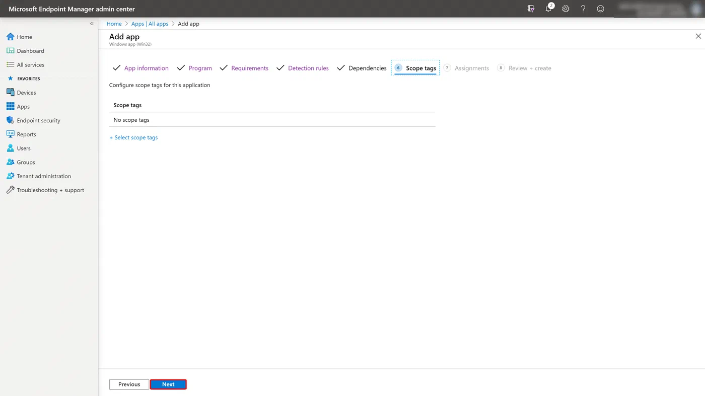Click the Favorites star icon
The height and width of the screenshot is (396, 705).
coord(10,78)
